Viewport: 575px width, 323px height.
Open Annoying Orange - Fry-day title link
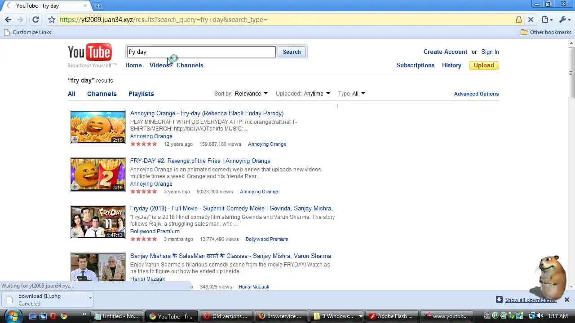pos(207,113)
